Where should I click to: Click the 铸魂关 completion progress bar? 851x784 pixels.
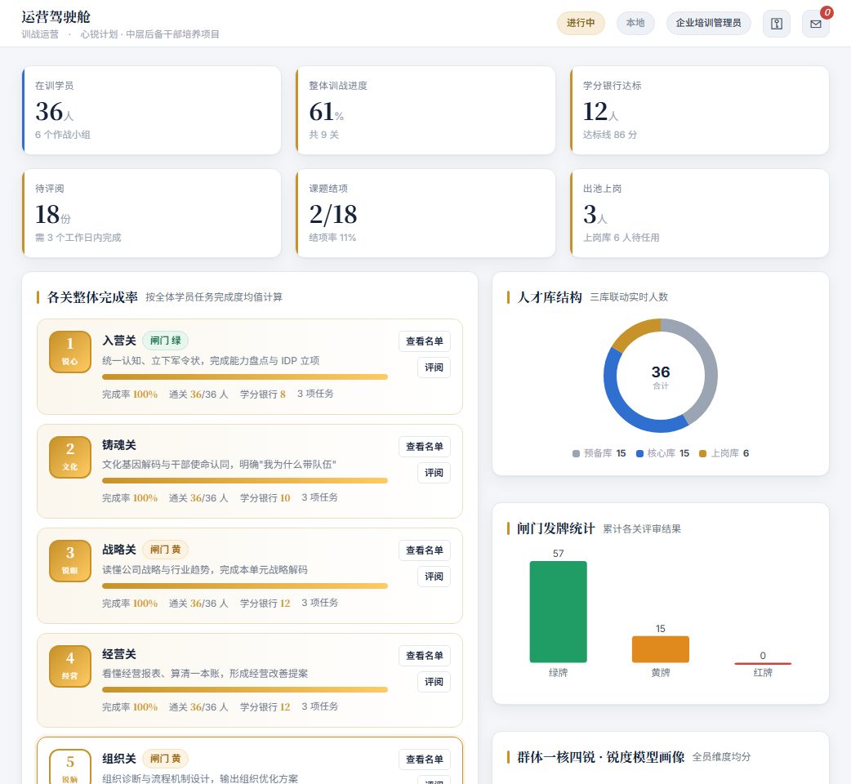pos(245,480)
